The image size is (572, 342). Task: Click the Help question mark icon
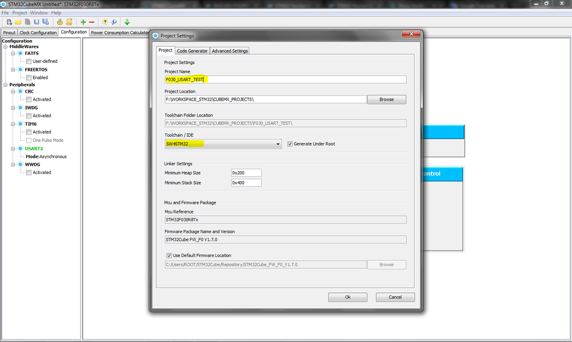click(x=105, y=22)
